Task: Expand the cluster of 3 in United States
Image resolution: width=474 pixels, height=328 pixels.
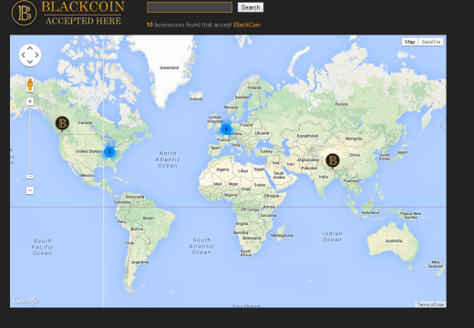Action: point(109,151)
